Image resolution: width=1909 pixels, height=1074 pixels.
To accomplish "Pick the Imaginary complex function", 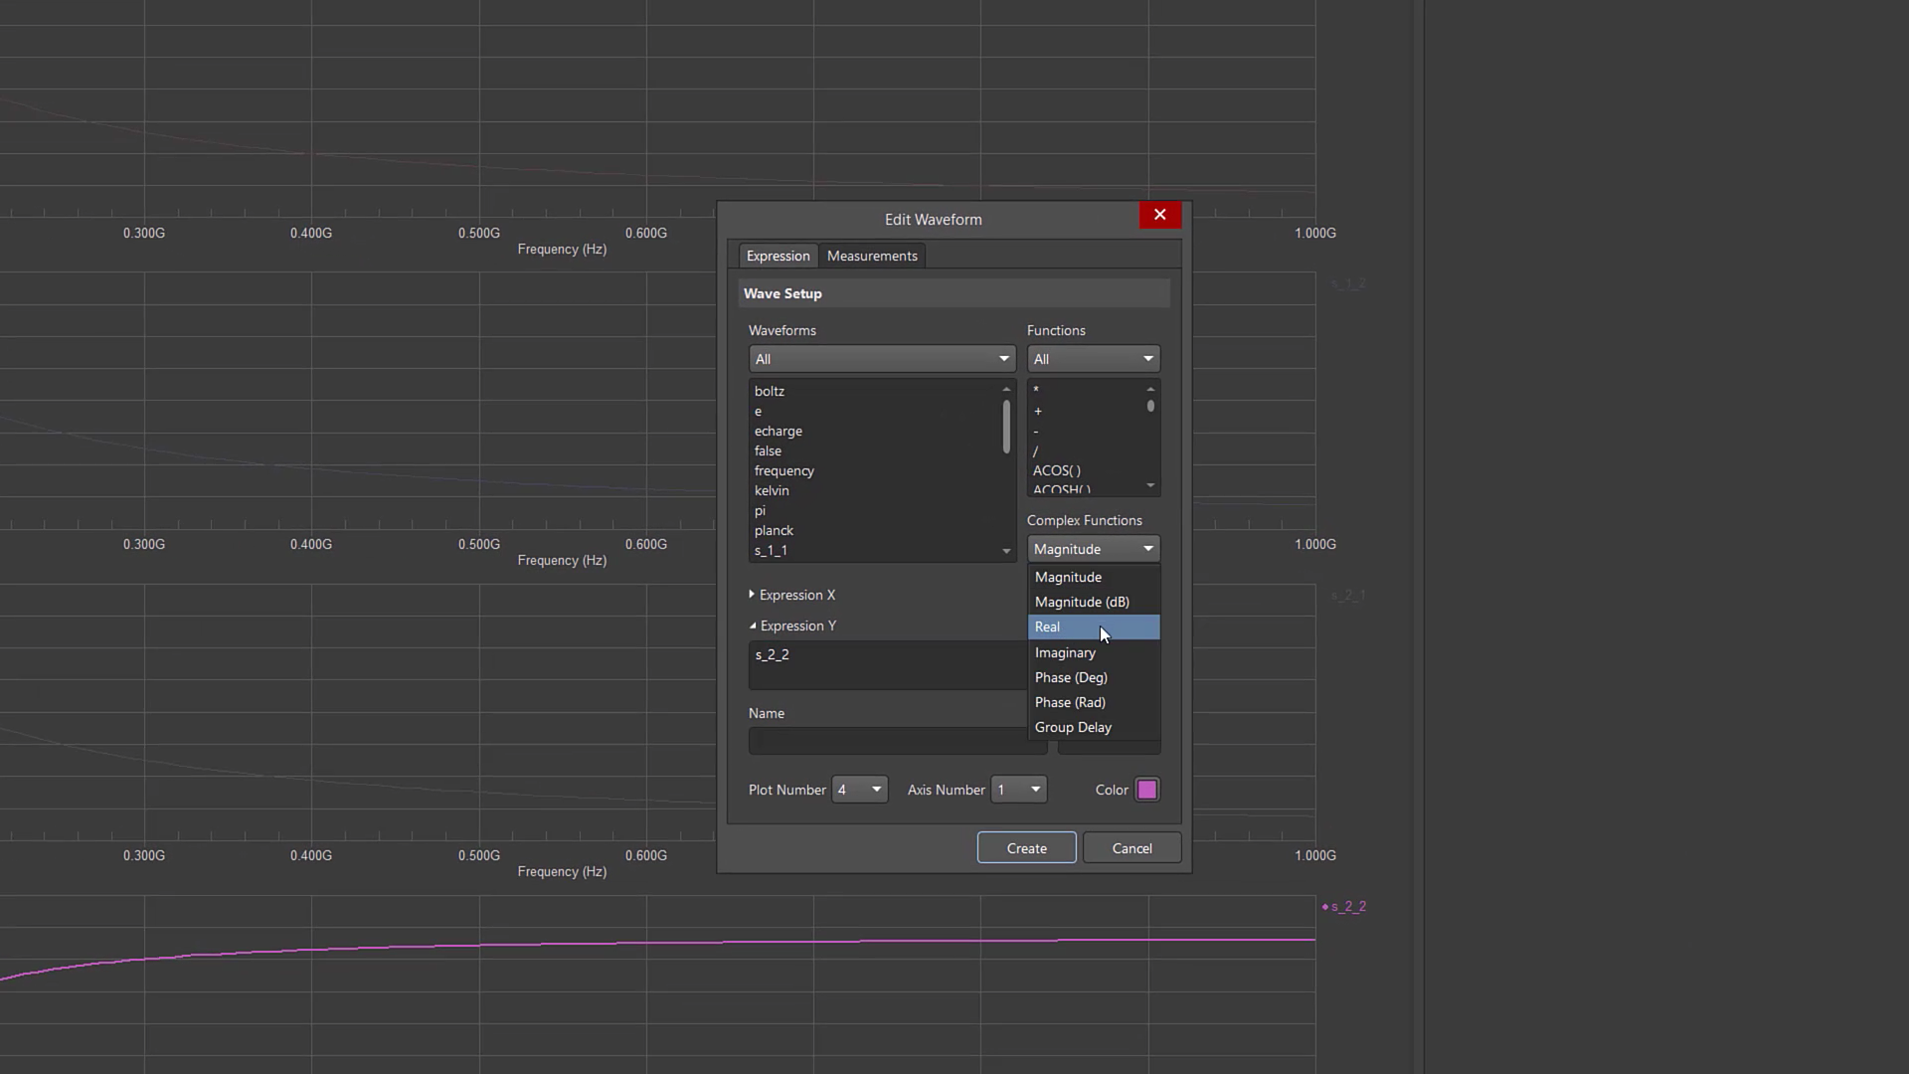I will tap(1065, 653).
